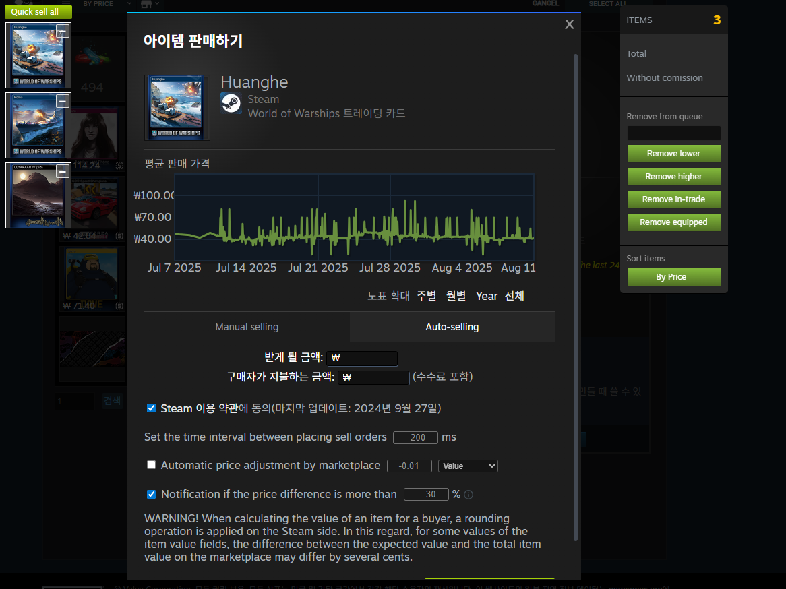Zoom price chart to monthly view
The width and height of the screenshot is (786, 589).
(456, 296)
